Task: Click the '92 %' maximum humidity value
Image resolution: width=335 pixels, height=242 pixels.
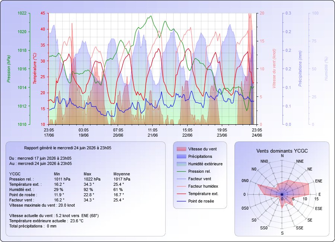Action: (88, 190)
